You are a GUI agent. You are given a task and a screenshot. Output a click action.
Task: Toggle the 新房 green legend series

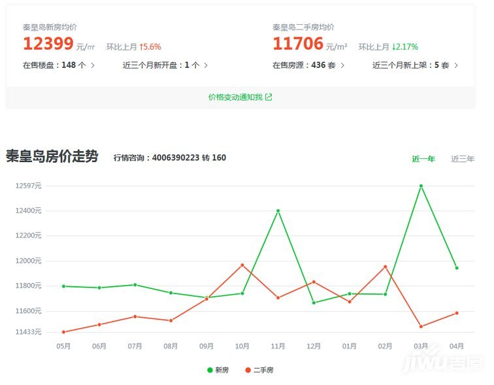tap(218, 370)
